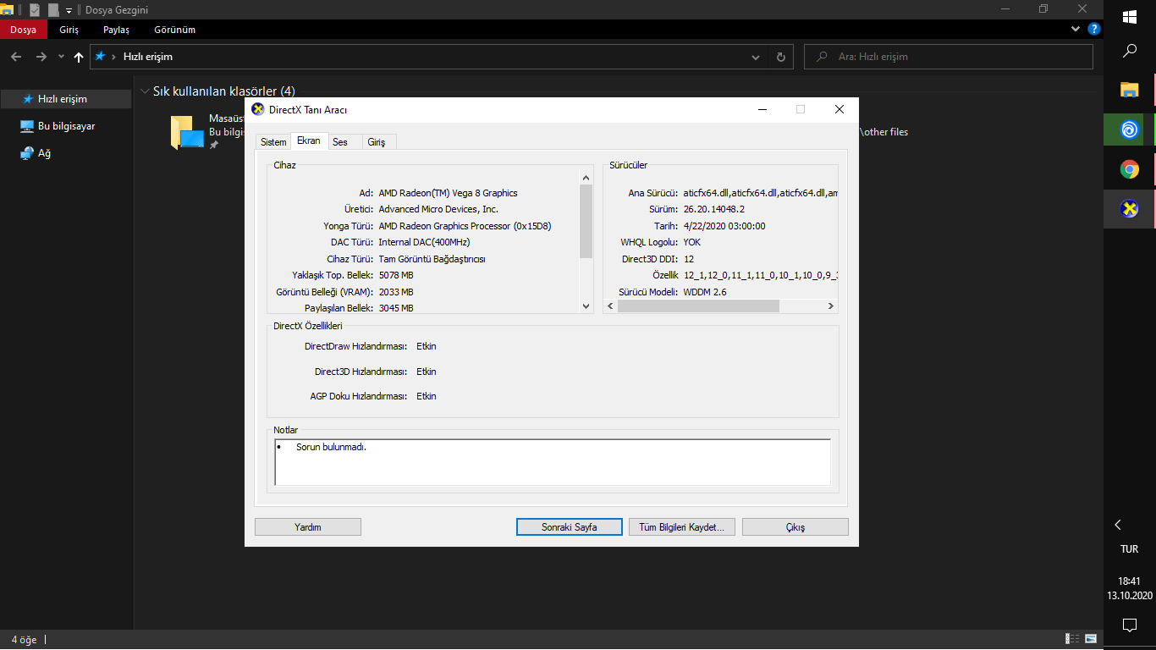Click the Masaüstü folder icon
The height and width of the screenshot is (650, 1156).
(x=187, y=133)
